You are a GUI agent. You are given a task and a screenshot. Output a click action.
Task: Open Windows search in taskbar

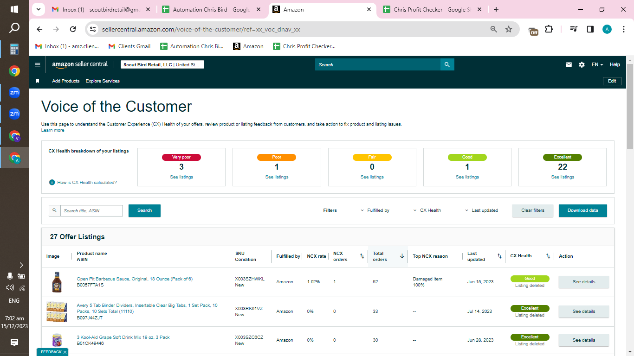[14, 28]
